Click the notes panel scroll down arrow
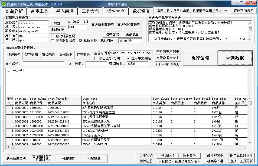Viewport: 258px width, 166px height. [x=250, y=39]
